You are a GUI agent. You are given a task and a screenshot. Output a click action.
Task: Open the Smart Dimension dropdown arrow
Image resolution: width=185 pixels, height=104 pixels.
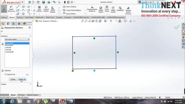pos(11,14)
